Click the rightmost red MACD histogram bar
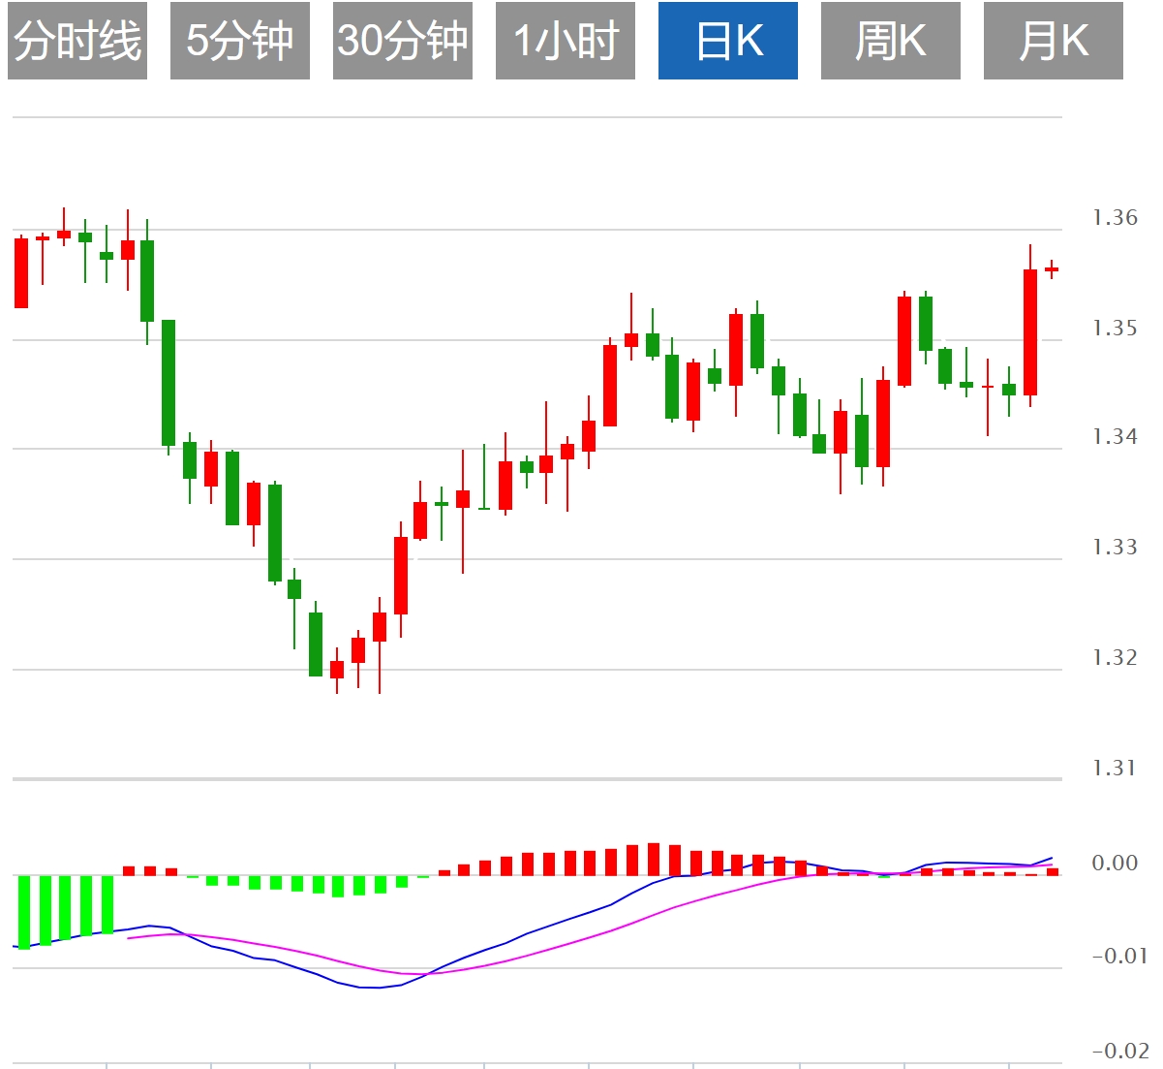This screenshot has width=1163, height=1069. click(1052, 872)
